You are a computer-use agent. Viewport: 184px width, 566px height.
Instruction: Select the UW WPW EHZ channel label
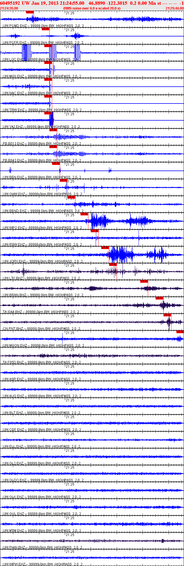pyautogui.click(x=14, y=564)
